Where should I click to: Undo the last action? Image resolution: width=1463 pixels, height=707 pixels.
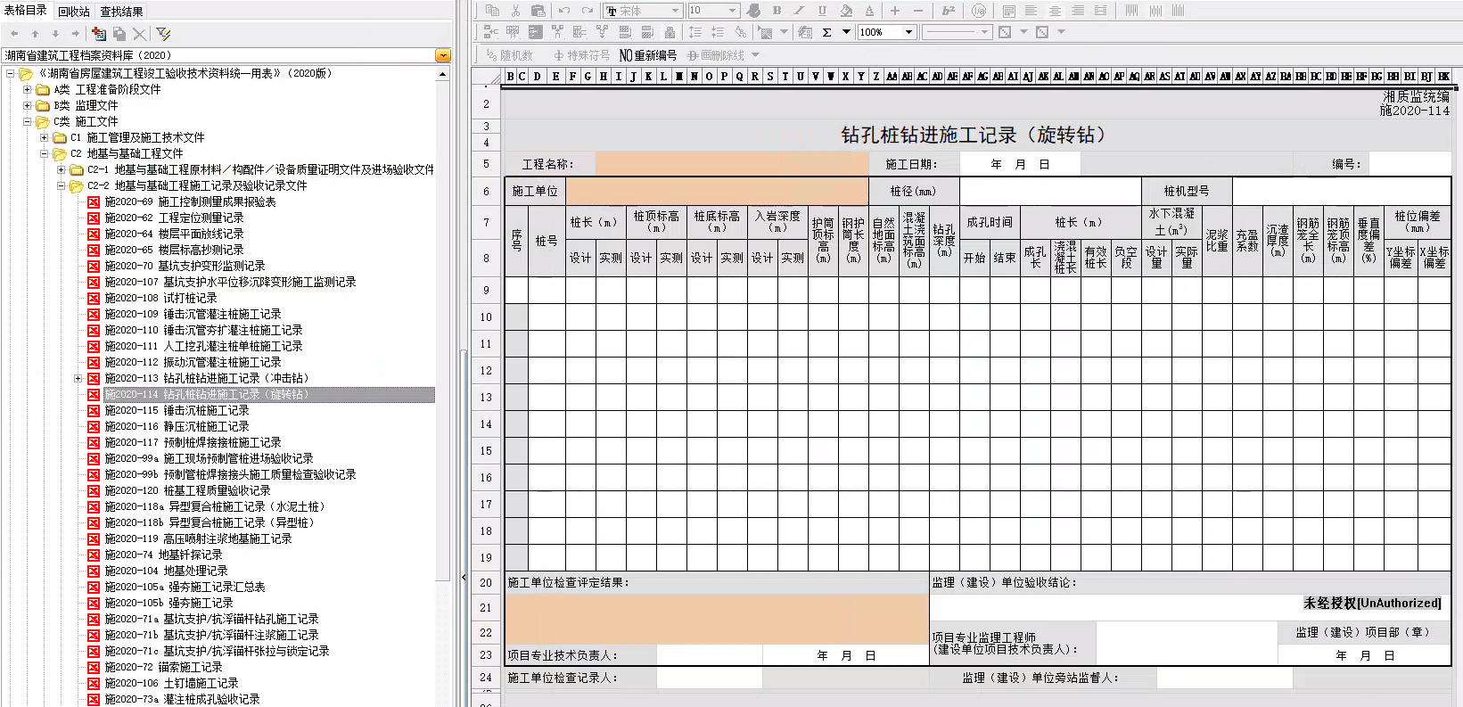[x=563, y=11]
